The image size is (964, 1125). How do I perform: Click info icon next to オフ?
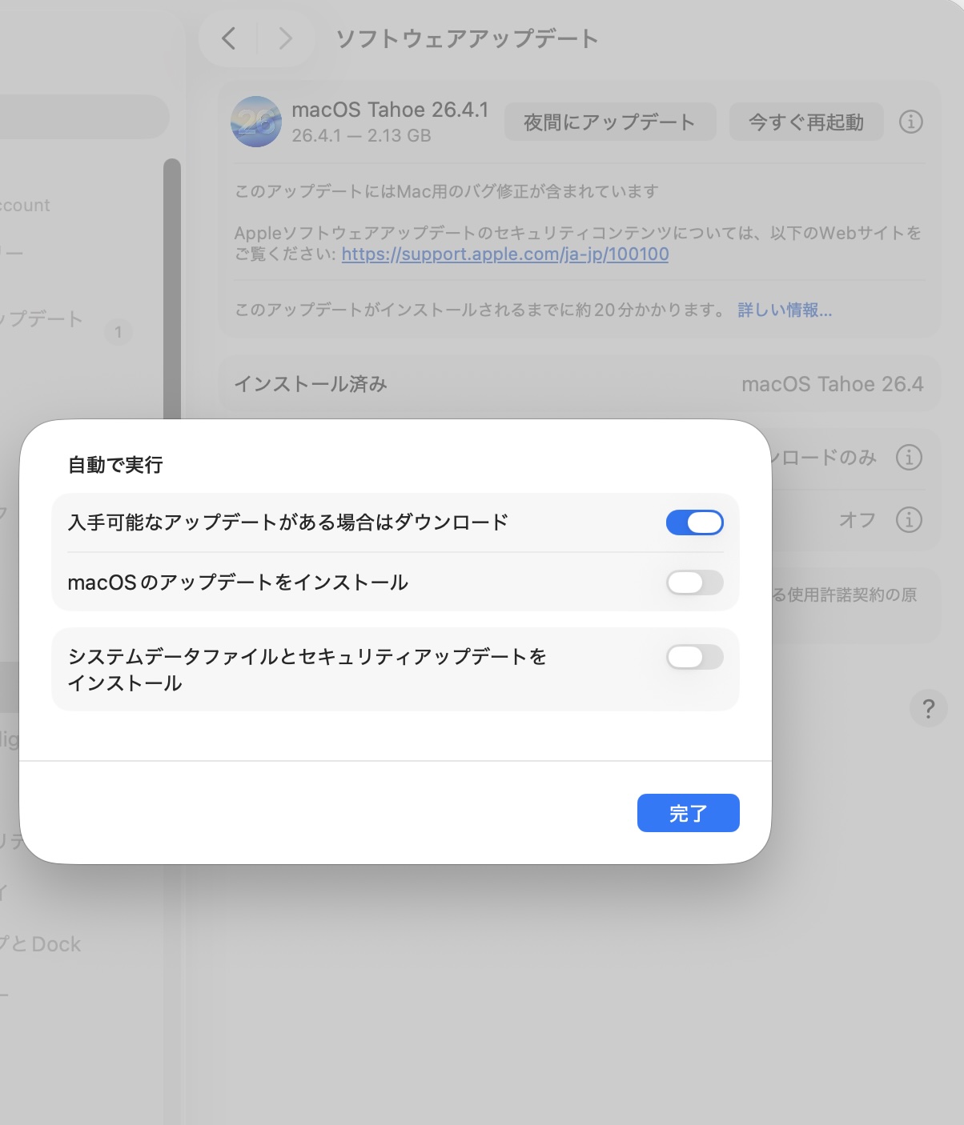(x=909, y=520)
